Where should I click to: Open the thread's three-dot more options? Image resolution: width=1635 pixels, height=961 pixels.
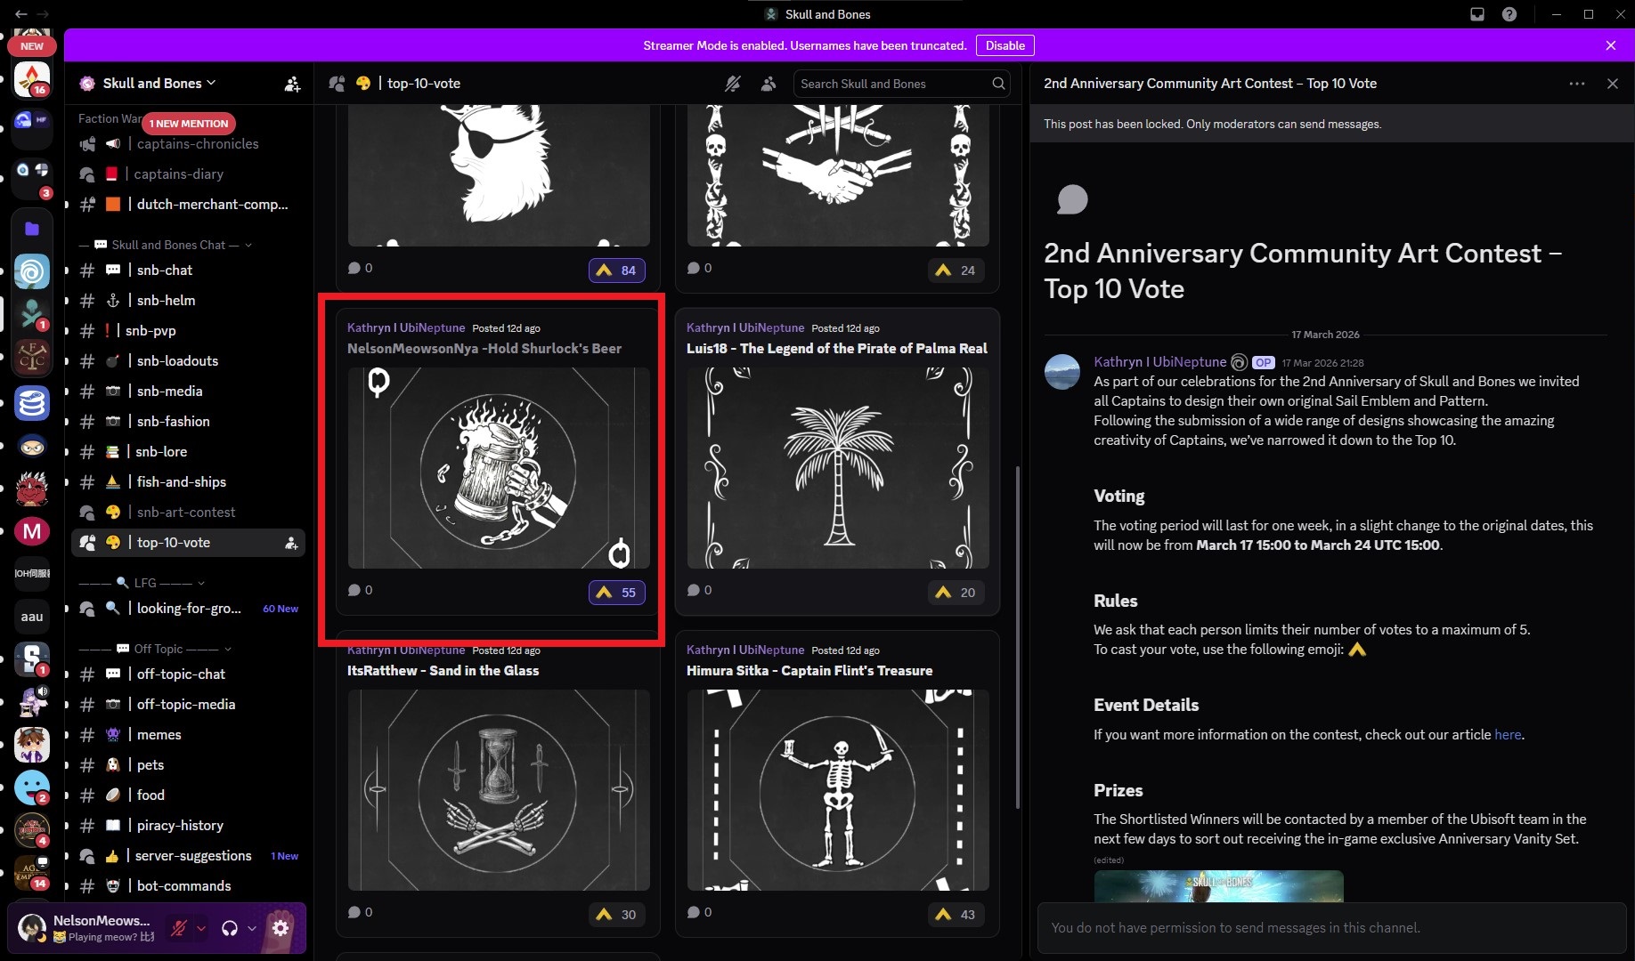coord(1576,84)
